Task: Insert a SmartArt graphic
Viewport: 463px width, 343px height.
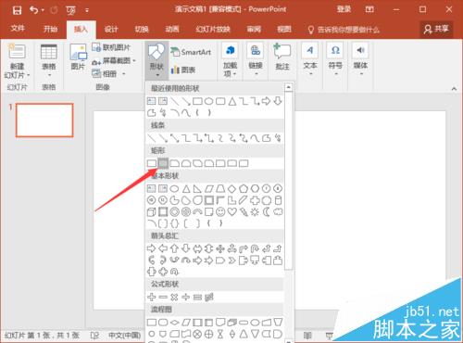Action: click(192, 52)
